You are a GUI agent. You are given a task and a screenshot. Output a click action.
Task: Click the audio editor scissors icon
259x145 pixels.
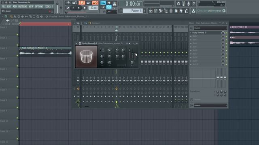point(183,4)
